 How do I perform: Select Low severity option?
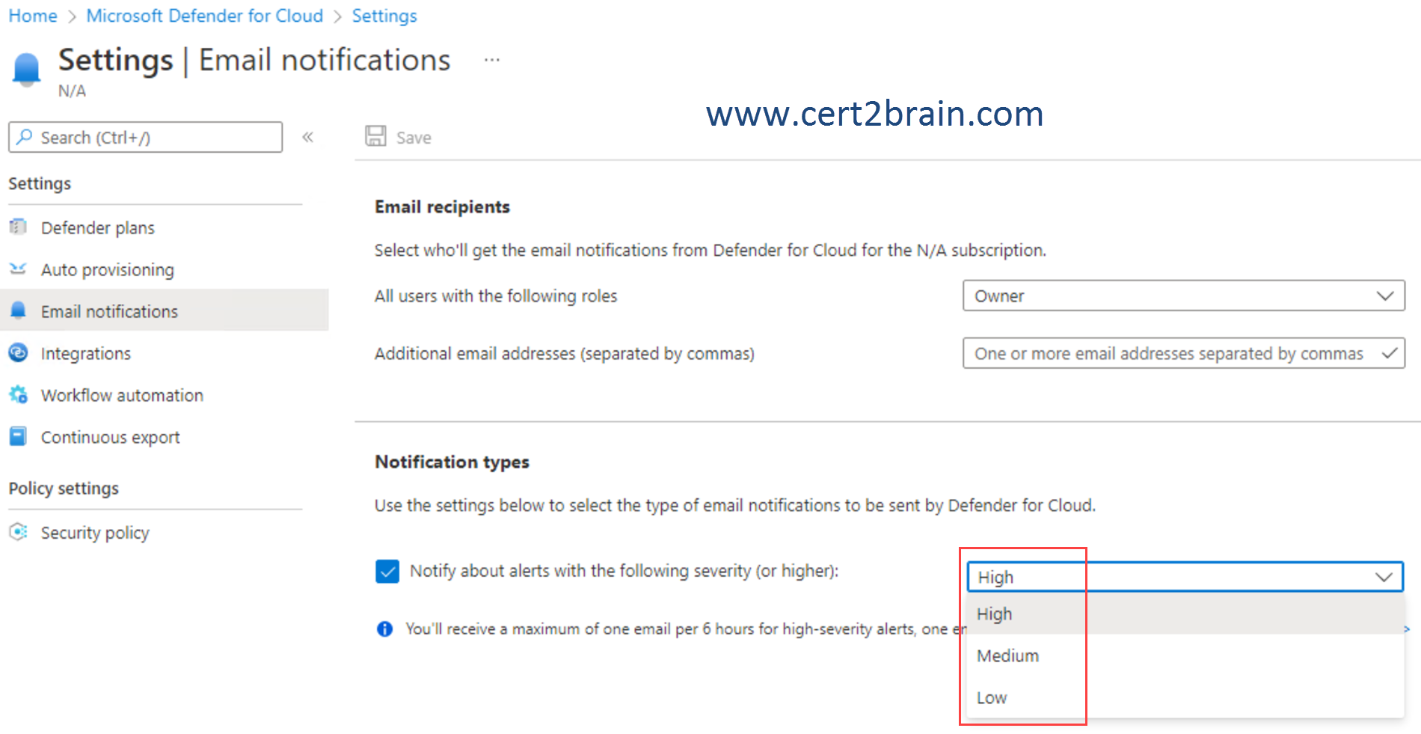tap(1185, 697)
